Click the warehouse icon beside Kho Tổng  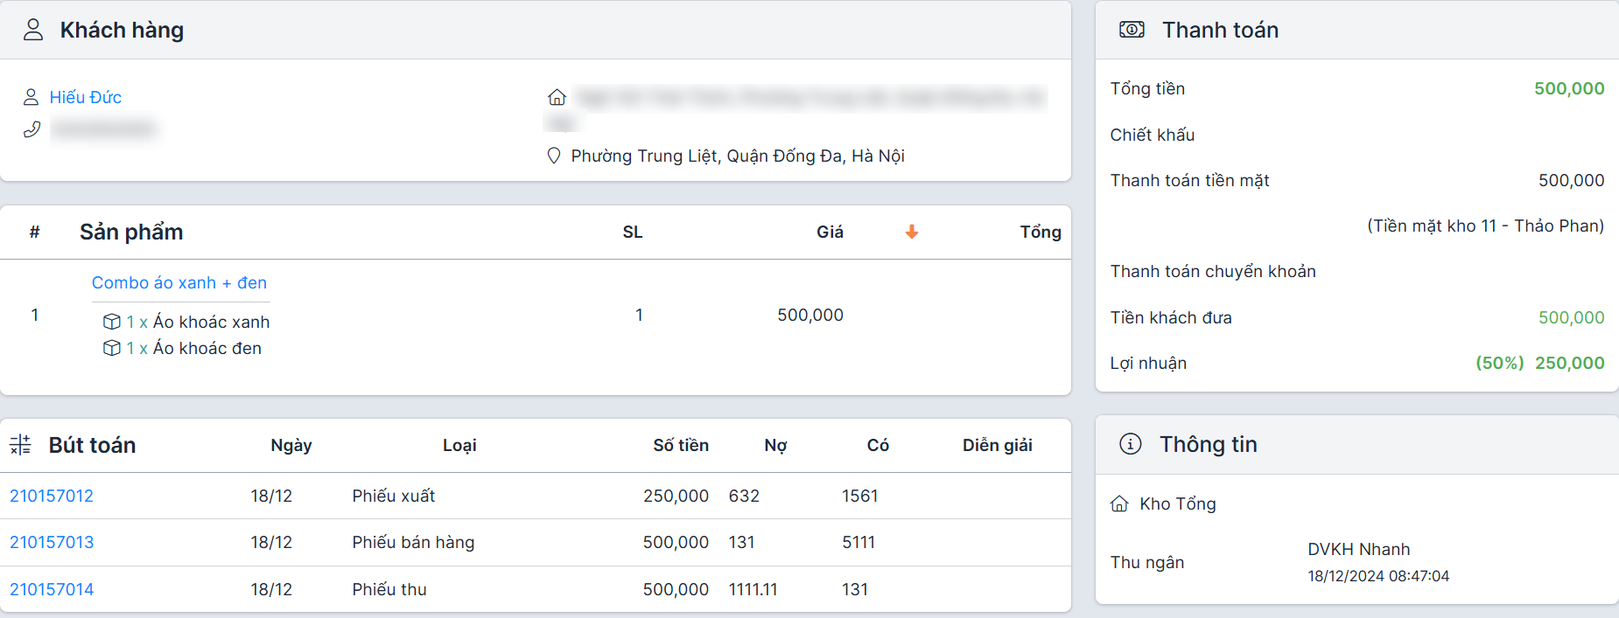coord(1119,503)
